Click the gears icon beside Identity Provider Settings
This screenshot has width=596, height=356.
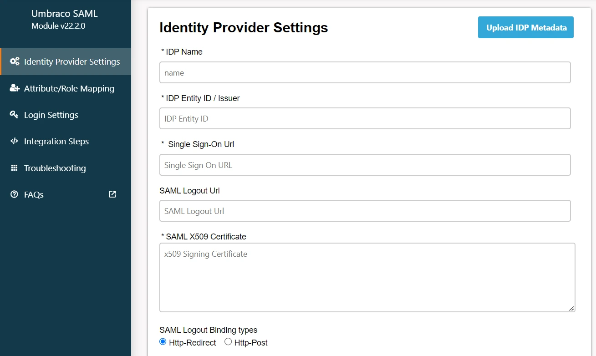[15, 61]
